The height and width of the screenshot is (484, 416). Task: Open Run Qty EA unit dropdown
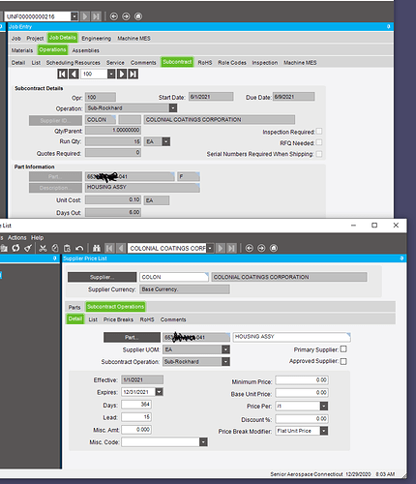click(166, 141)
